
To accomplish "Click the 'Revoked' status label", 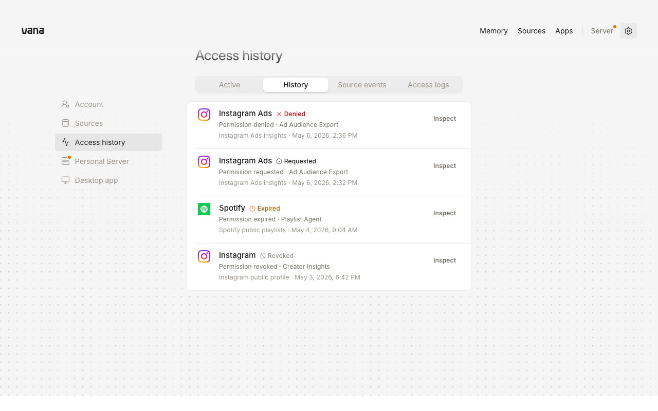I will click(x=281, y=256).
